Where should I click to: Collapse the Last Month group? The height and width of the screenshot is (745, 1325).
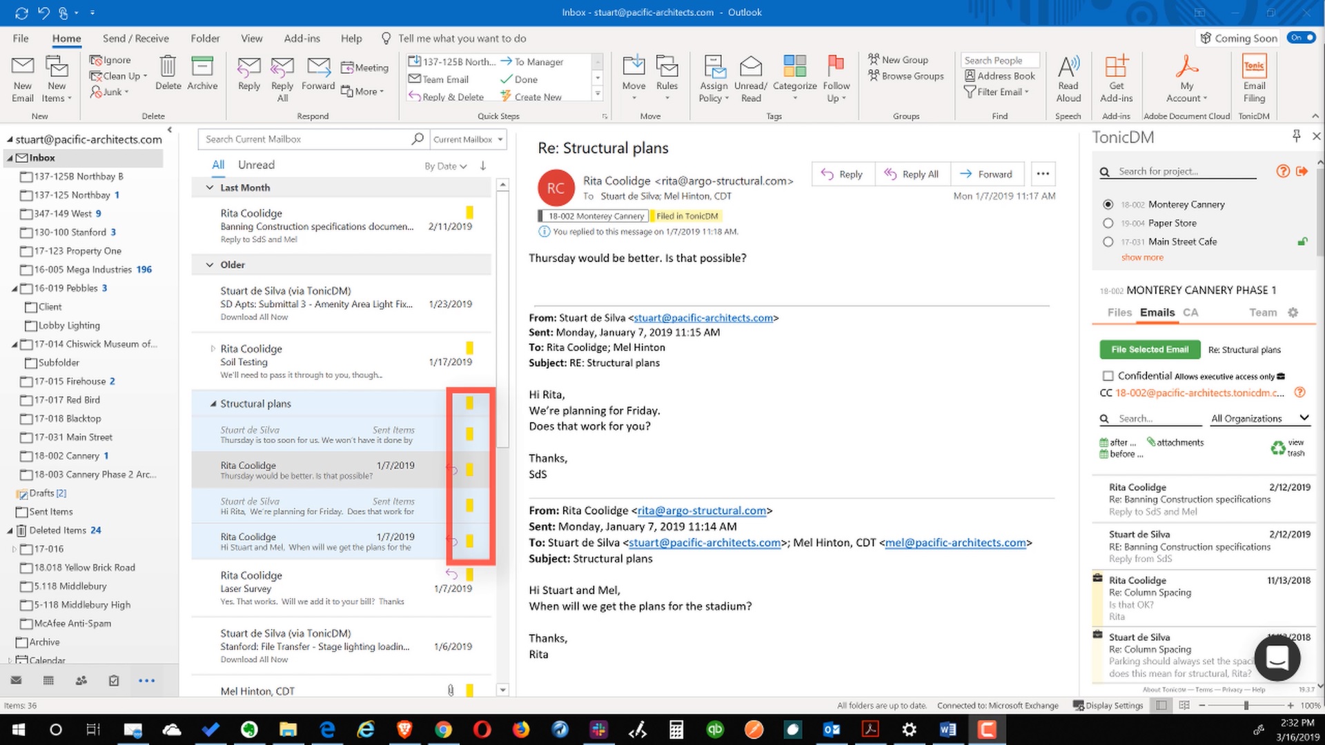tap(210, 188)
